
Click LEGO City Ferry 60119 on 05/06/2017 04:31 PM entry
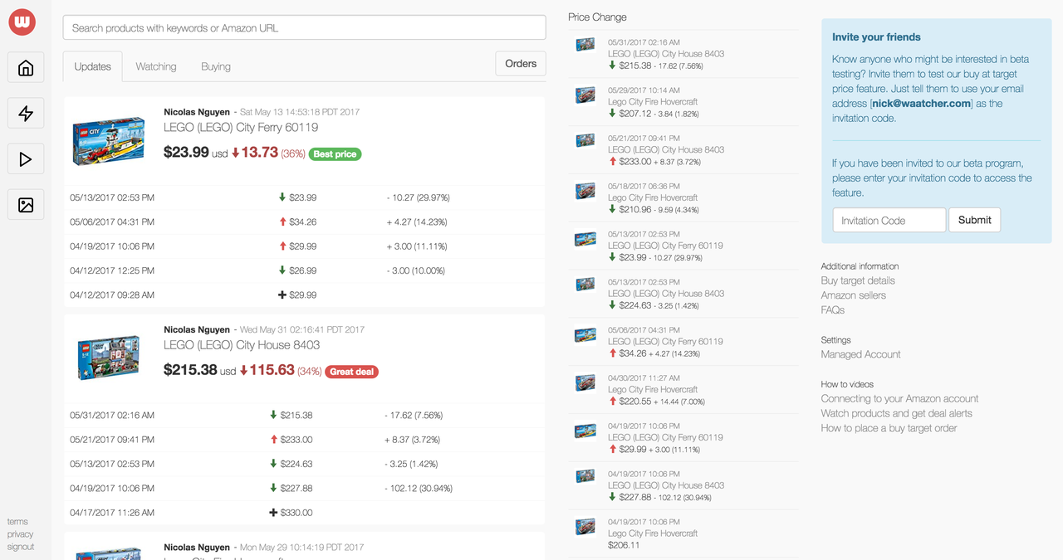[665, 341]
